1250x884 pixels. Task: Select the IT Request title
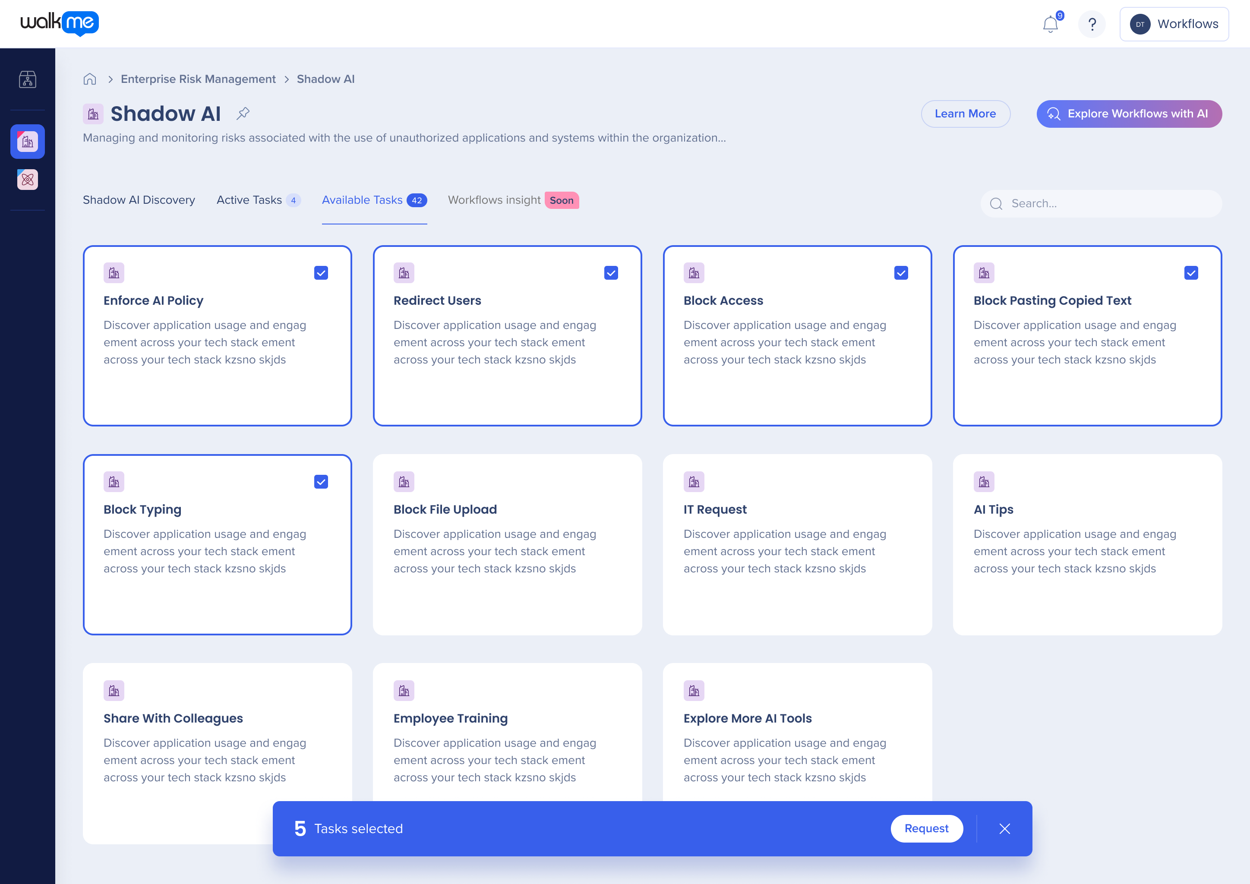(715, 509)
